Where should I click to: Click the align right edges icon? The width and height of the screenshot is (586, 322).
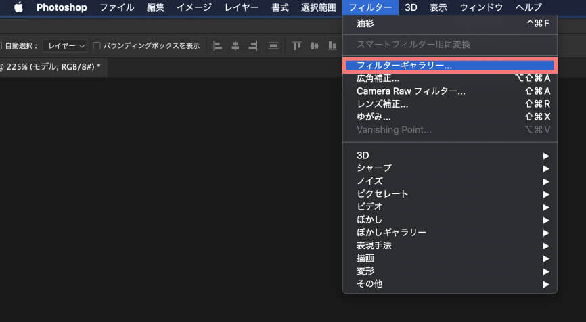[x=253, y=46]
